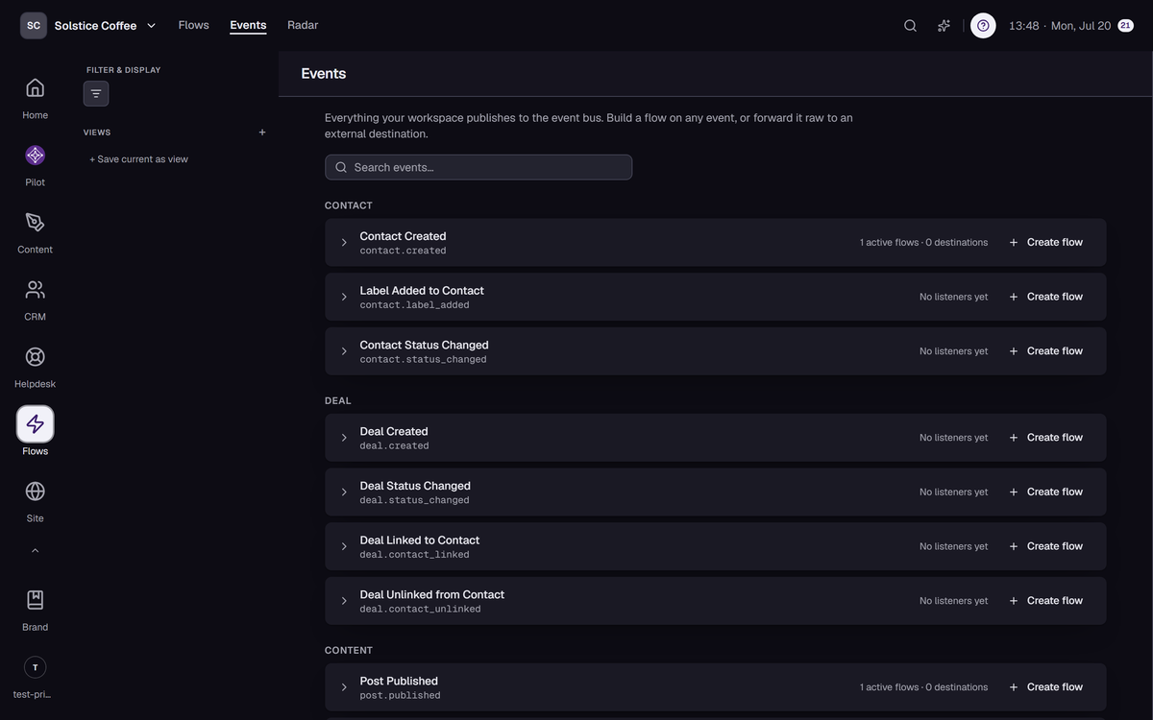This screenshot has width=1153, height=720.
Task: Create flow for Post Published
Action: (x=1046, y=687)
